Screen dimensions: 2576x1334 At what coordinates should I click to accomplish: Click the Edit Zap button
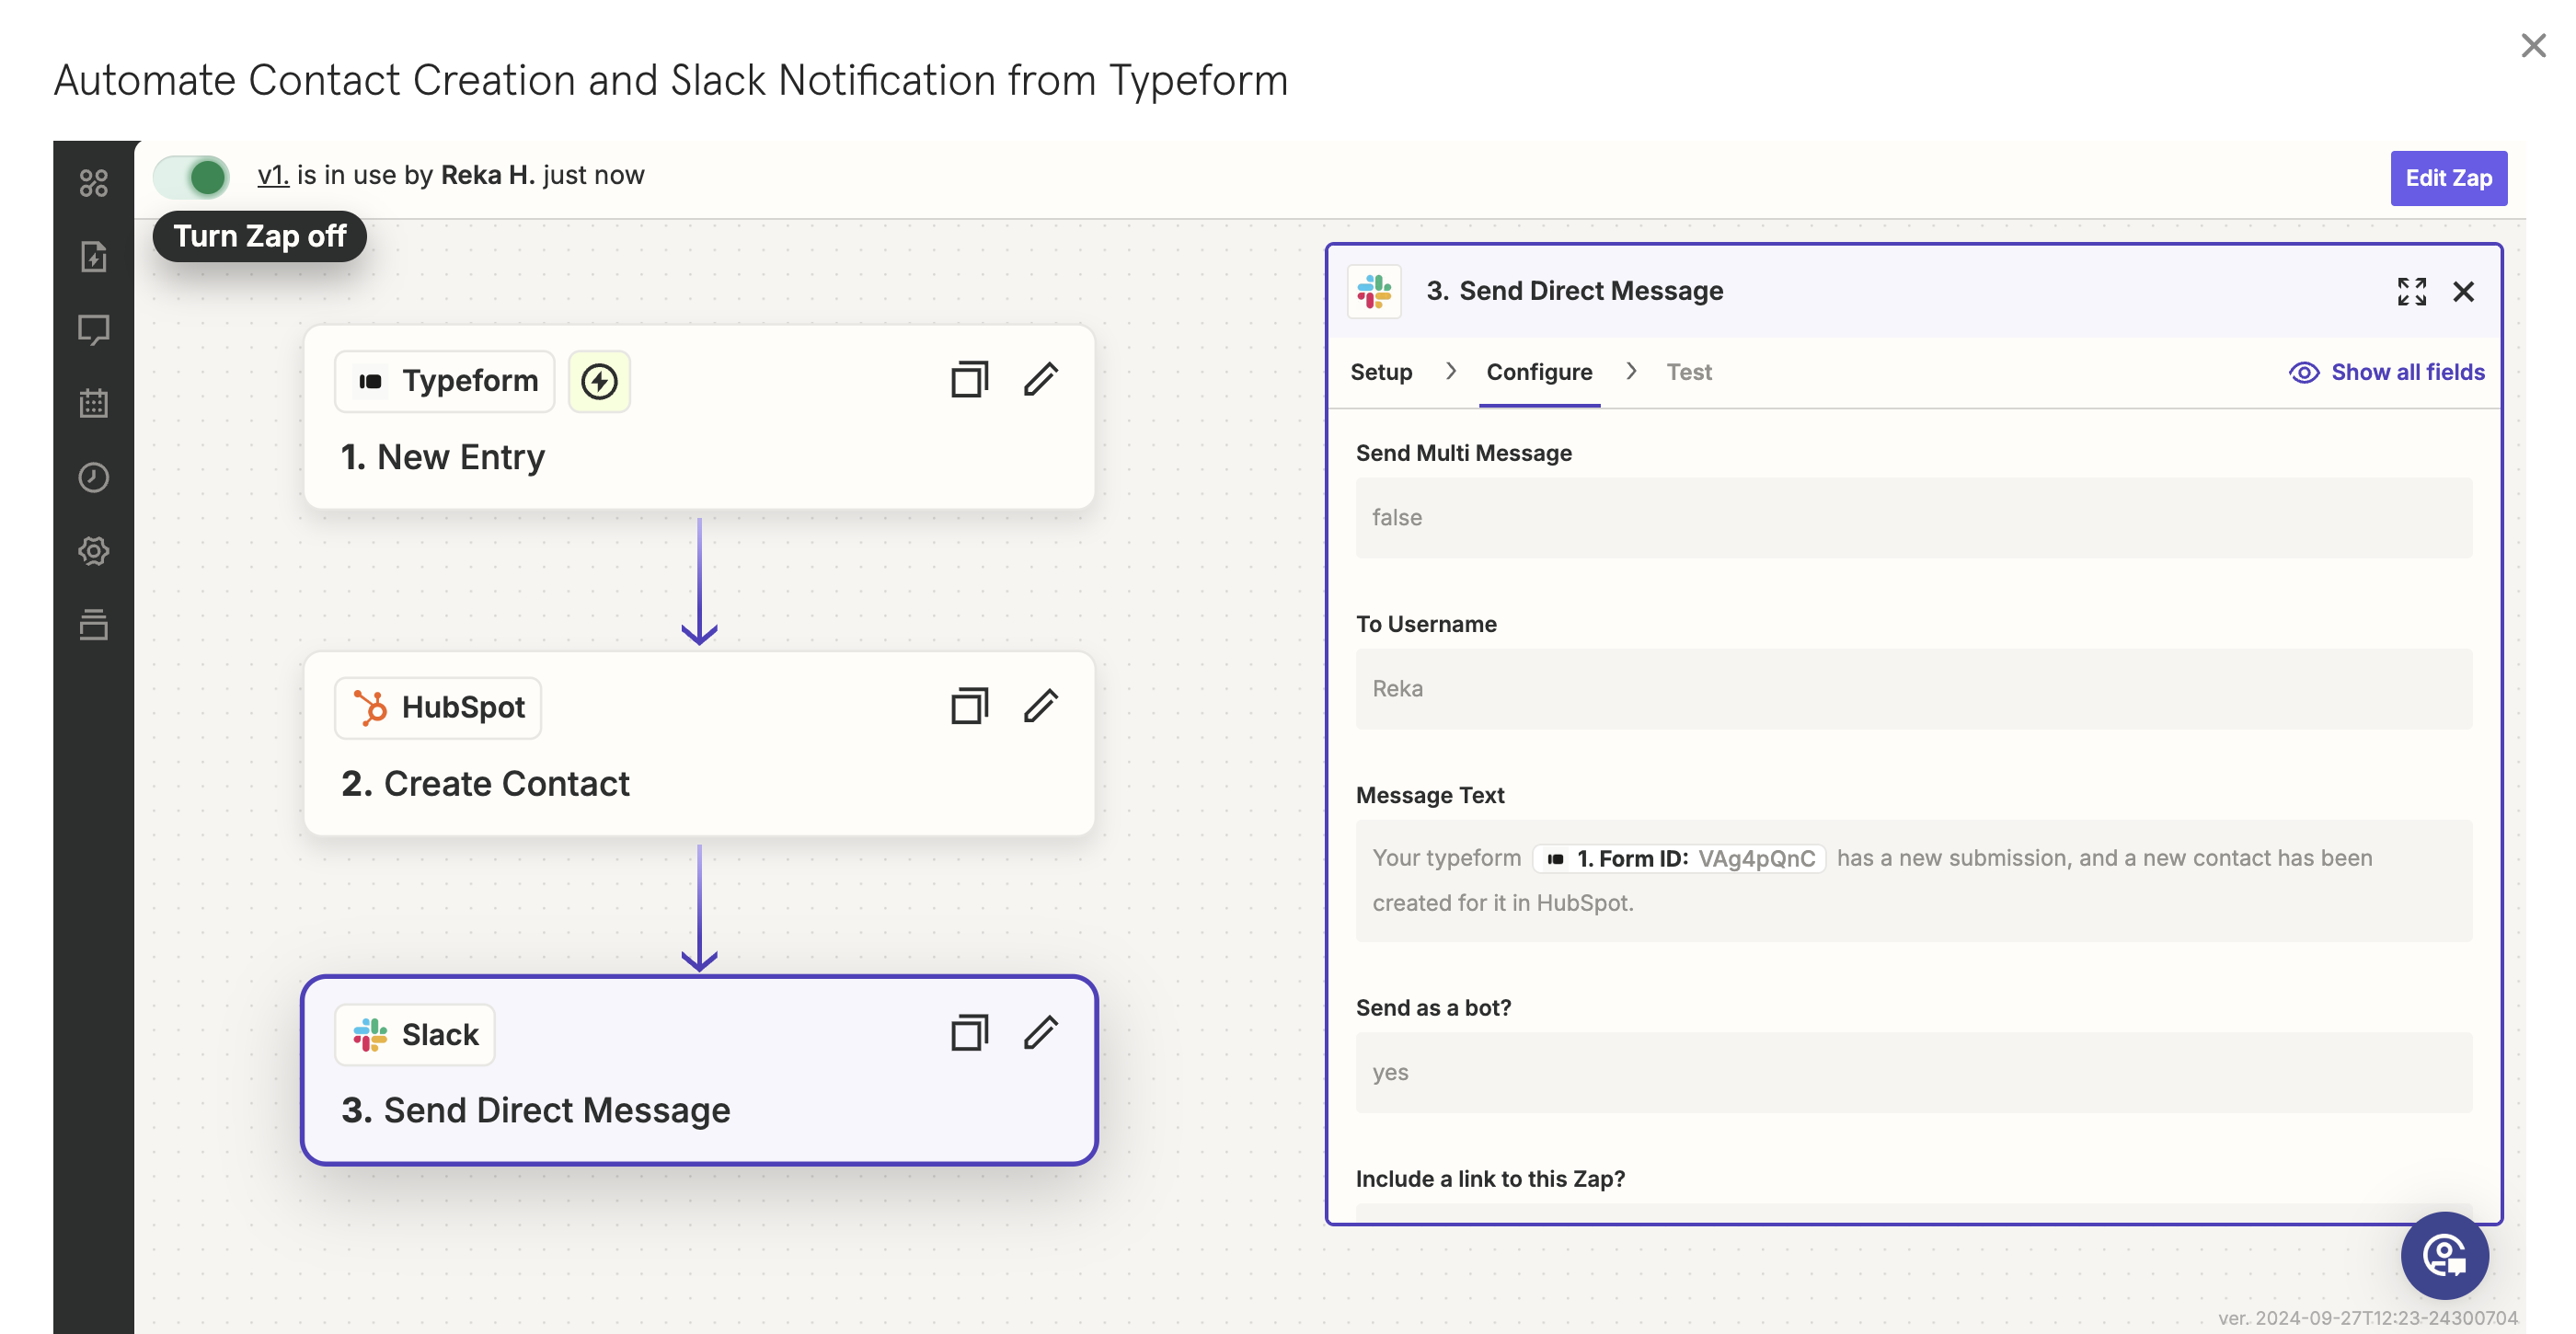pyautogui.click(x=2448, y=177)
